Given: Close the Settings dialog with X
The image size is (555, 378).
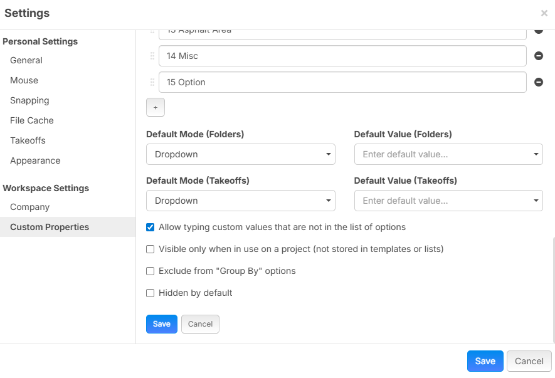Looking at the screenshot, I should pos(544,13).
